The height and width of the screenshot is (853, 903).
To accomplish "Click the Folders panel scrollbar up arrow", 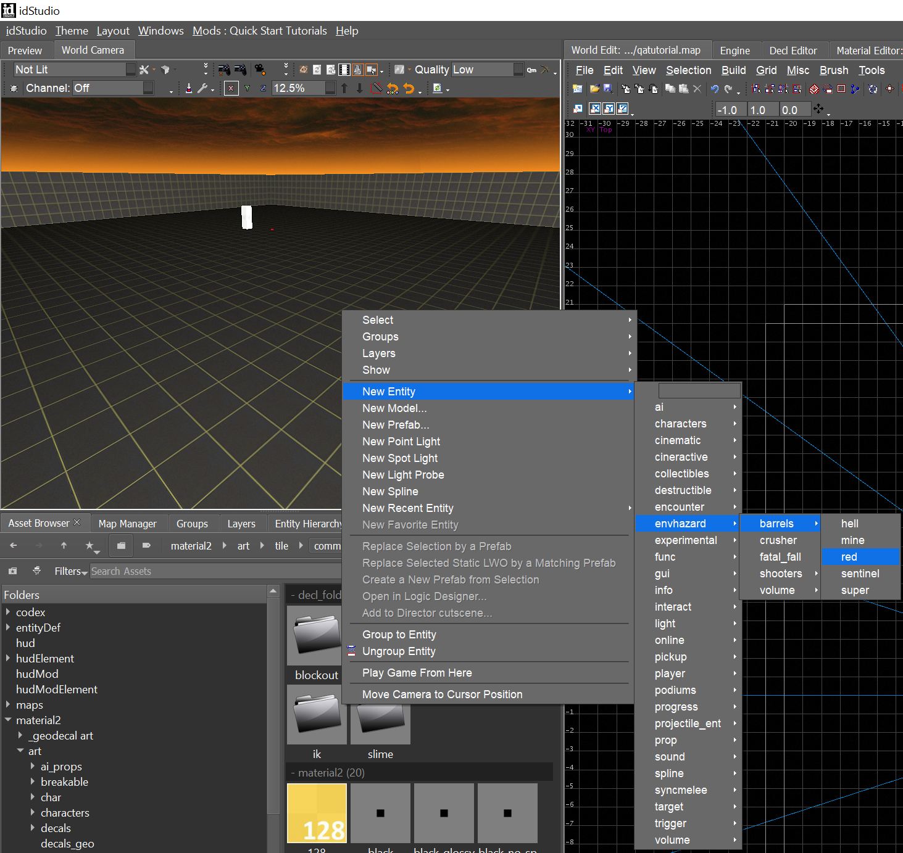I will coord(273,591).
